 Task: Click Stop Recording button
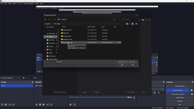(178, 90)
